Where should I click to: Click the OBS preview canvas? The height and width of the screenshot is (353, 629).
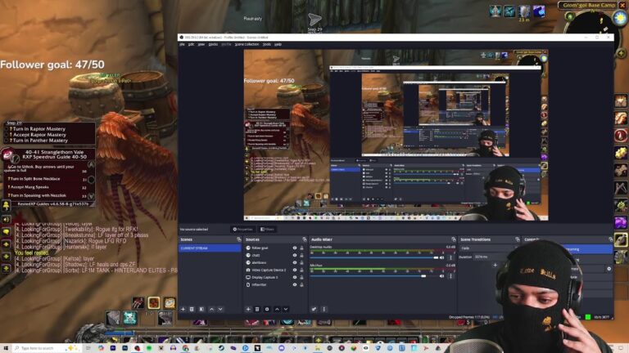396,135
